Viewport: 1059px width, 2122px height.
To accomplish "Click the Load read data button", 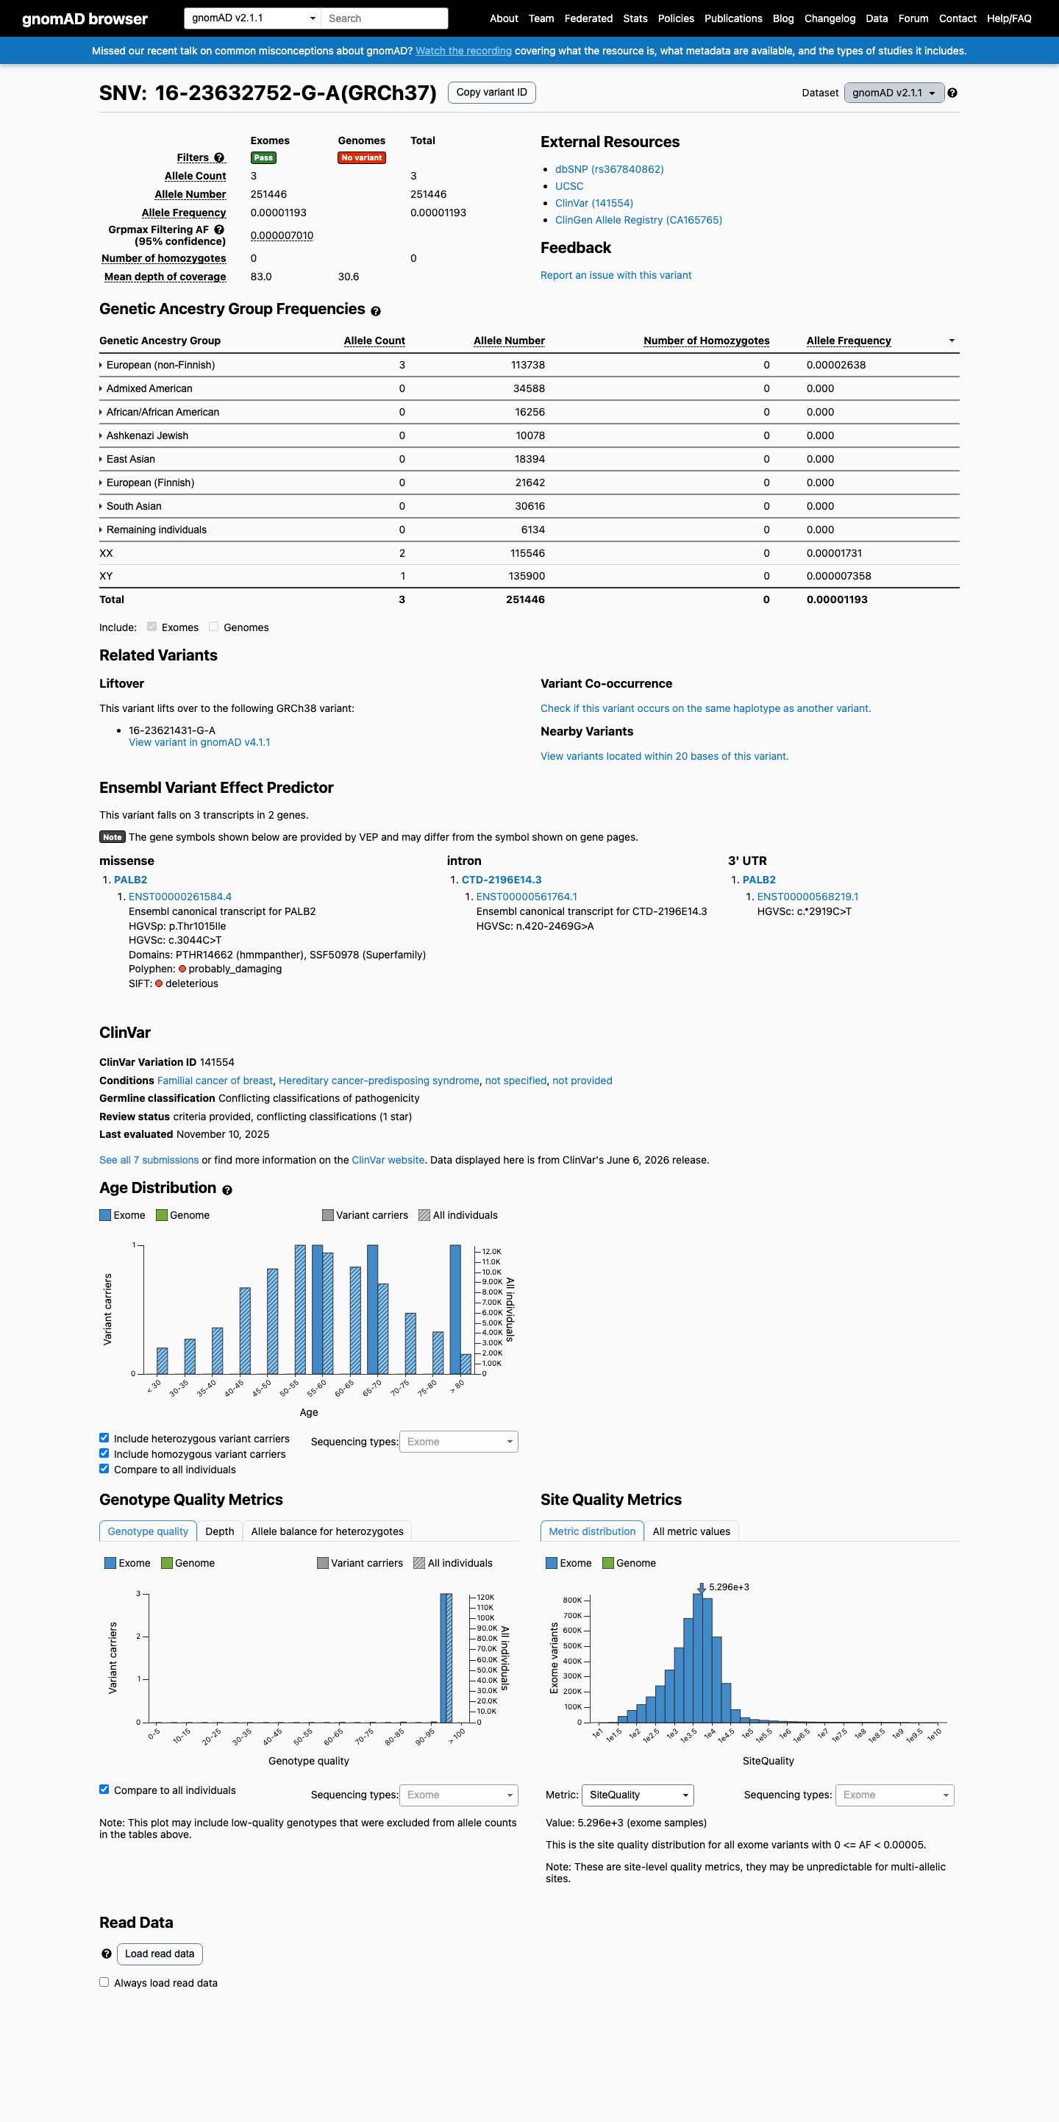I will [160, 1954].
